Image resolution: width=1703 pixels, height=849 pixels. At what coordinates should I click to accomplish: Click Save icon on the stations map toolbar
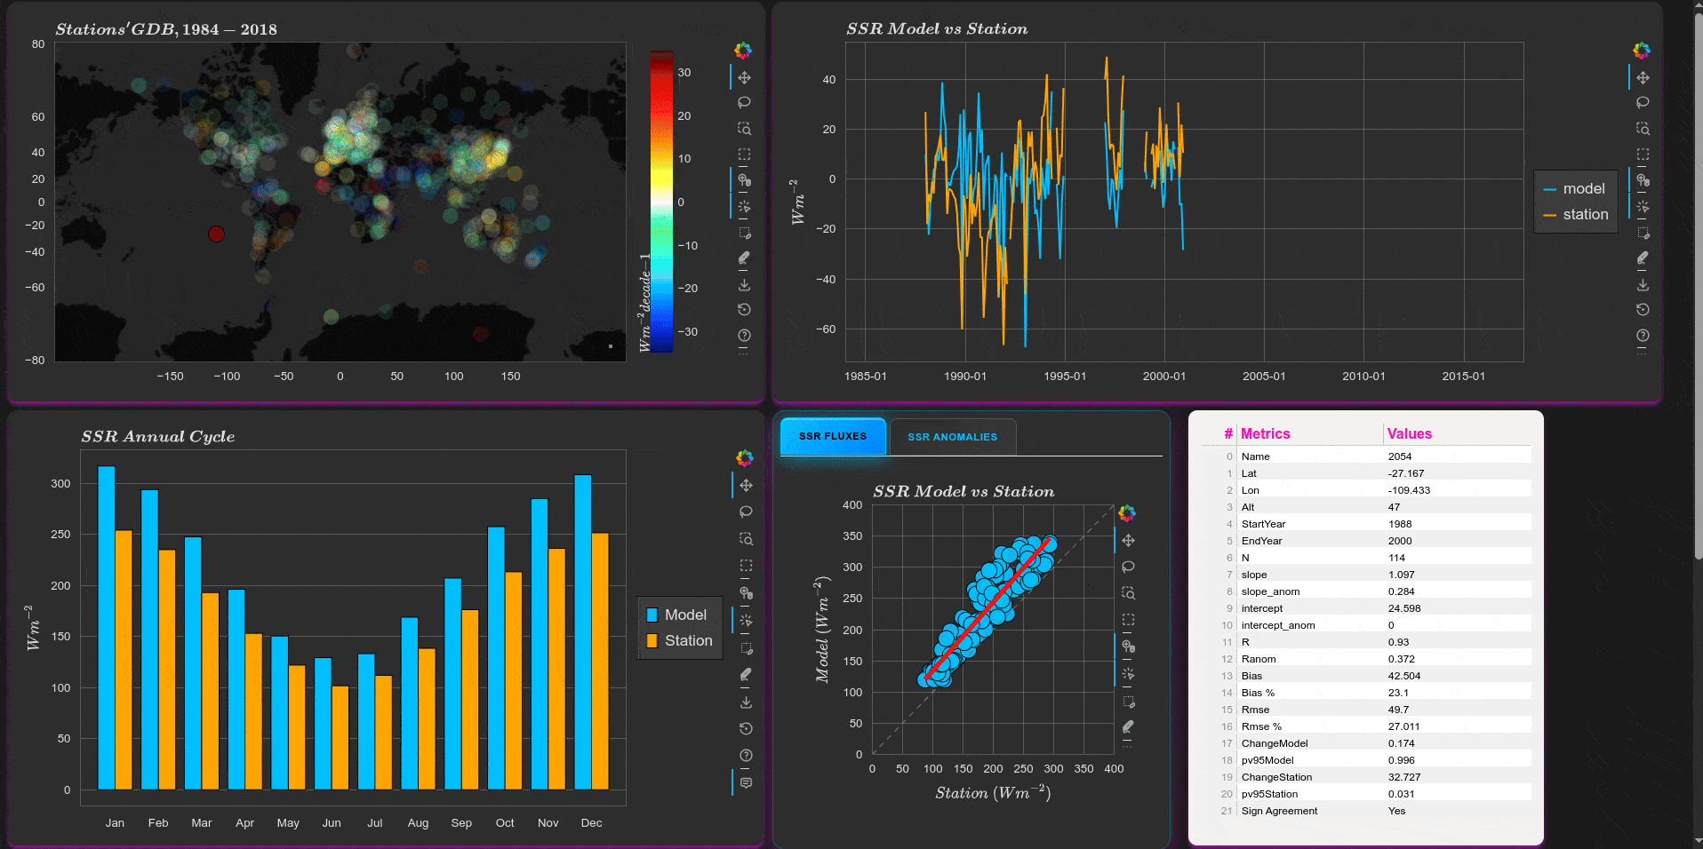744,285
